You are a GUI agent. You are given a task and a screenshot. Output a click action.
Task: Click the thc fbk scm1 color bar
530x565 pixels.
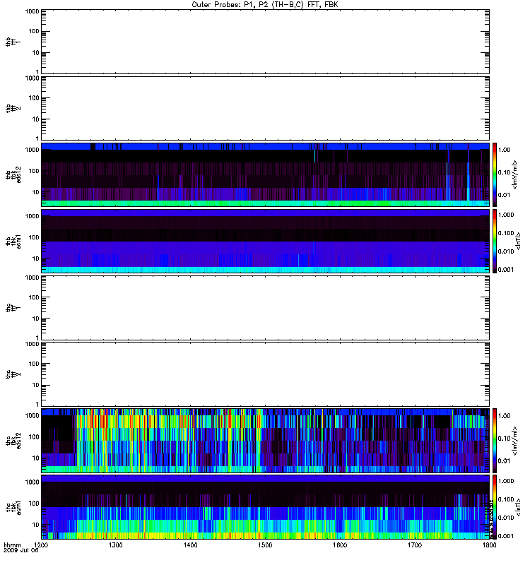pos(495,507)
